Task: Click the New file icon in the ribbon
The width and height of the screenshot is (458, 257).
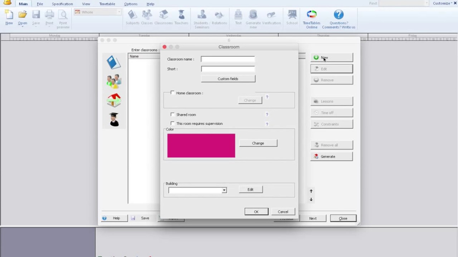Action: pyautogui.click(x=9, y=17)
